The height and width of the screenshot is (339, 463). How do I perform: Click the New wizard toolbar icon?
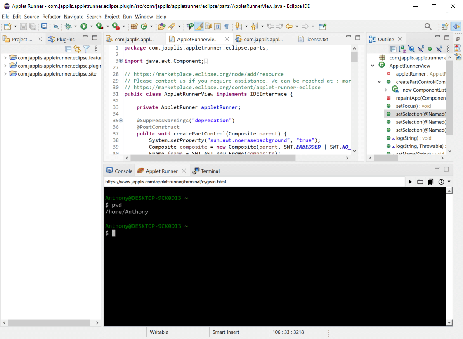(7, 26)
